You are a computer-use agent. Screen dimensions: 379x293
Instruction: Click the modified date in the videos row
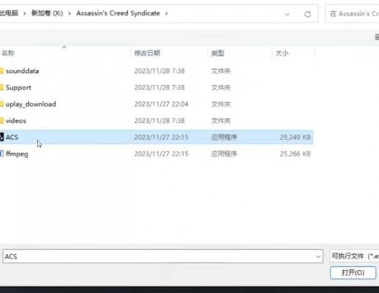coord(160,120)
